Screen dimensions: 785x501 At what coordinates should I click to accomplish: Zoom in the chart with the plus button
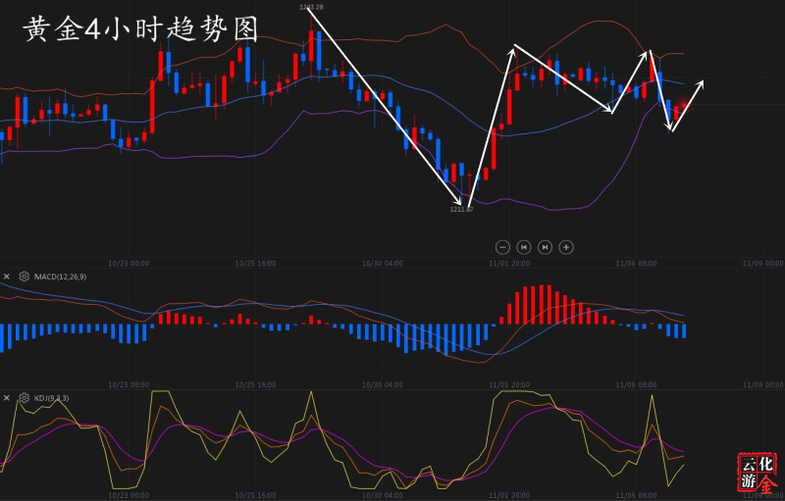(566, 247)
